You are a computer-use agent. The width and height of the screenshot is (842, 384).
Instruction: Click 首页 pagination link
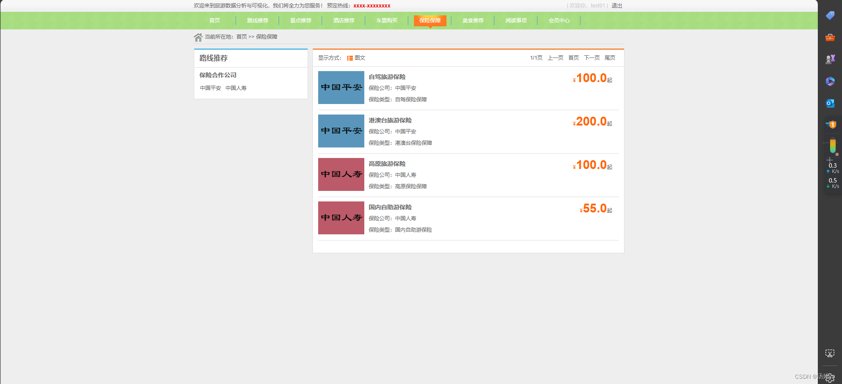573,58
